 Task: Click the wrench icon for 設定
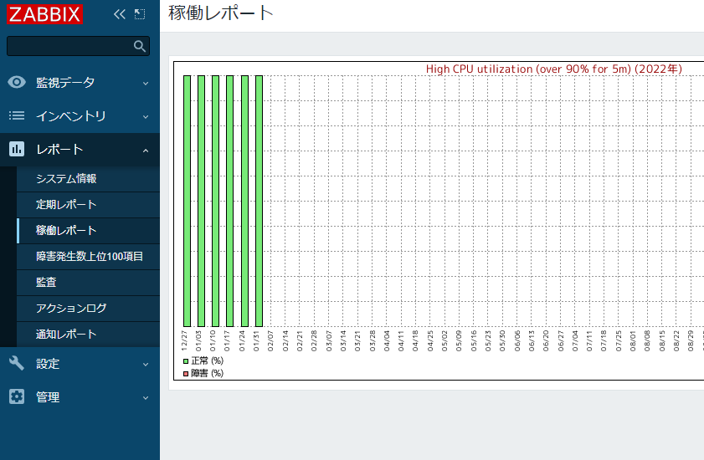(17, 364)
